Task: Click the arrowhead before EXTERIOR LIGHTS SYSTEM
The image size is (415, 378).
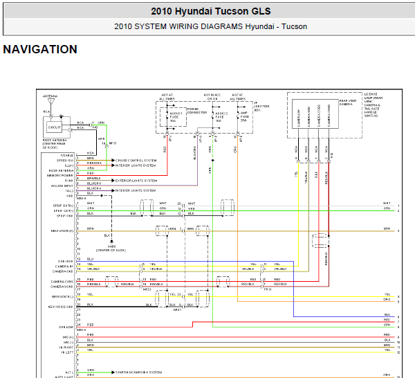Action: (113, 181)
